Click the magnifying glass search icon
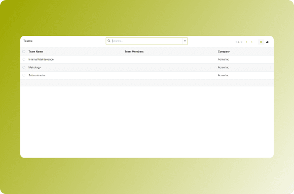The width and height of the screenshot is (294, 194). [109, 41]
